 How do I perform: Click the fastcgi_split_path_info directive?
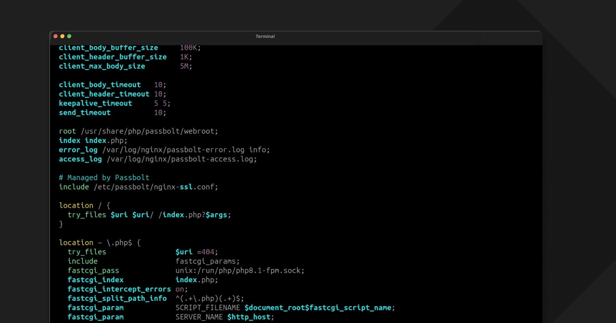pyautogui.click(x=117, y=298)
